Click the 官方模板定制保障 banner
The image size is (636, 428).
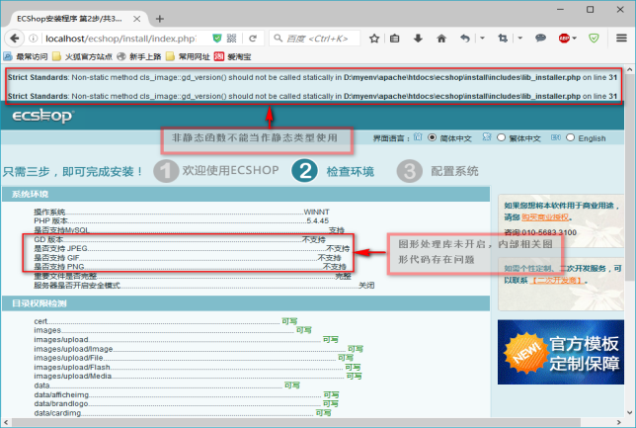click(x=561, y=352)
